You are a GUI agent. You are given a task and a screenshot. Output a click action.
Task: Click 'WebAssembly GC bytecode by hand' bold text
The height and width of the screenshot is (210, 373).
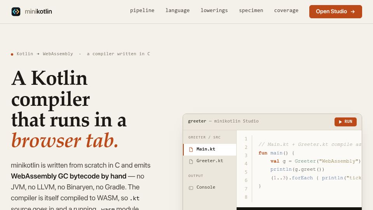pyautogui.click(x=68, y=176)
